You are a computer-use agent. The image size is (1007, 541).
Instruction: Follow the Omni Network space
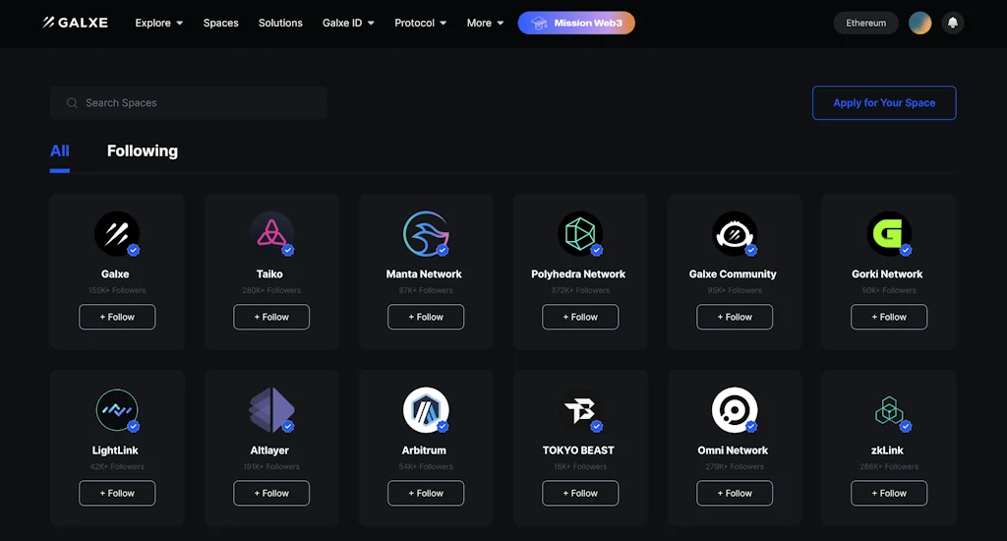(x=735, y=493)
